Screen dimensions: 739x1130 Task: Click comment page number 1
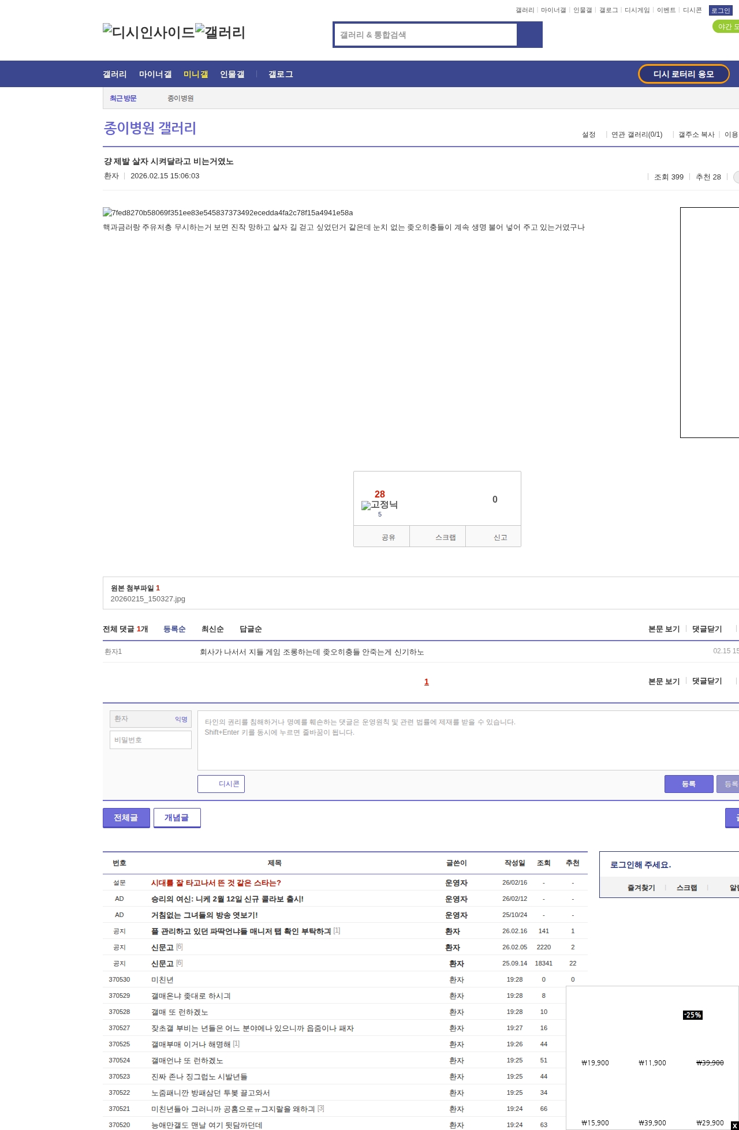427,682
